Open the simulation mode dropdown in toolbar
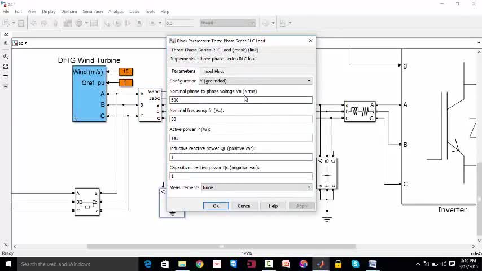This screenshot has width=482, height=271. (227, 23)
